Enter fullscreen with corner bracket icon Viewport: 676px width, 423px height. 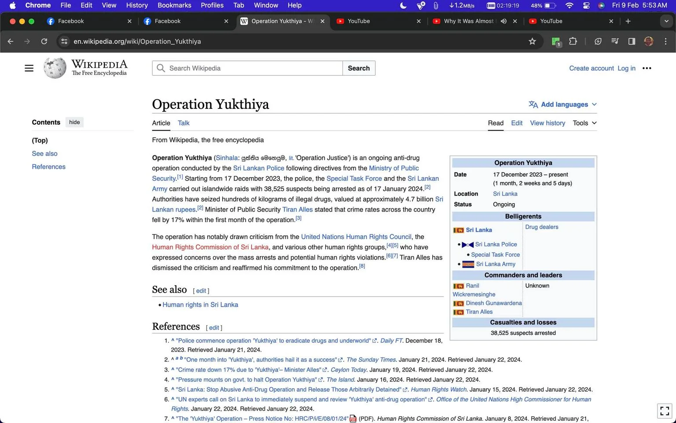point(665,411)
